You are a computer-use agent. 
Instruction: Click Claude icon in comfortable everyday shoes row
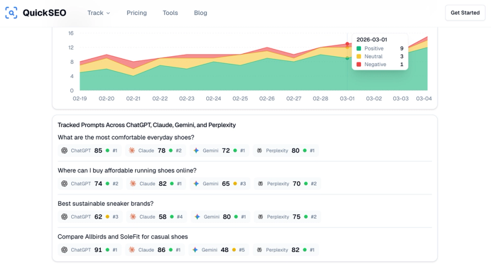[132, 150]
